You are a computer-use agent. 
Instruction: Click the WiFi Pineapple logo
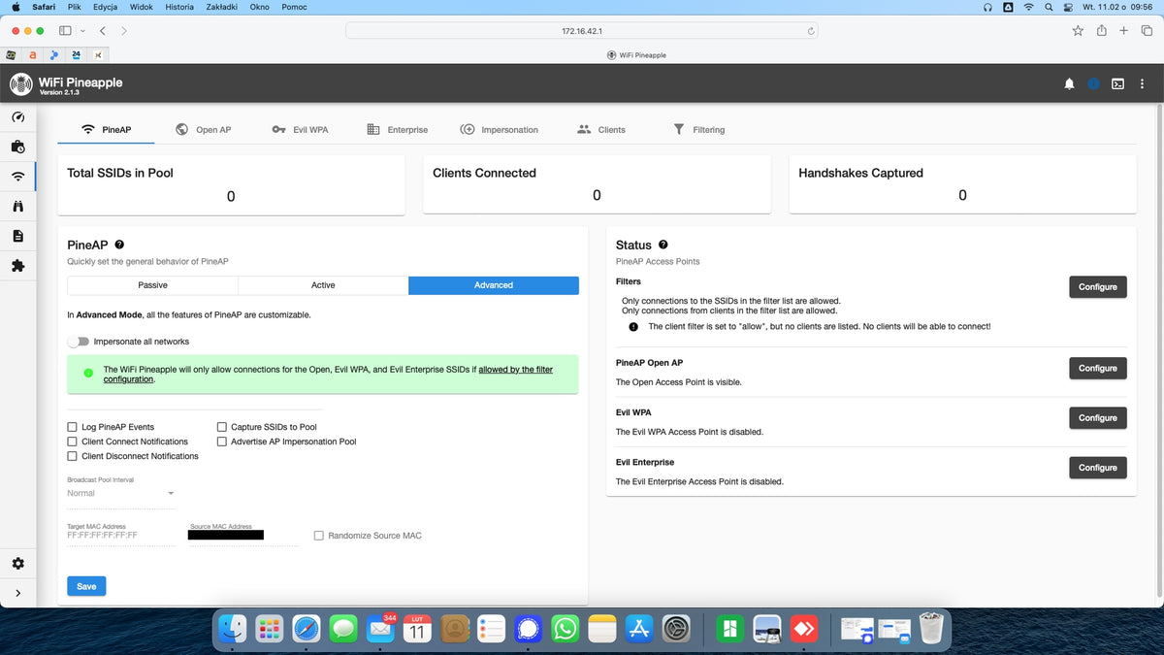[21, 84]
